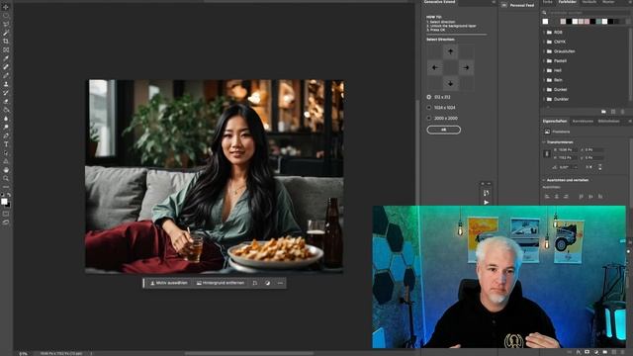
Task: Click the OK button in Generative Extend
Action: coord(444,130)
